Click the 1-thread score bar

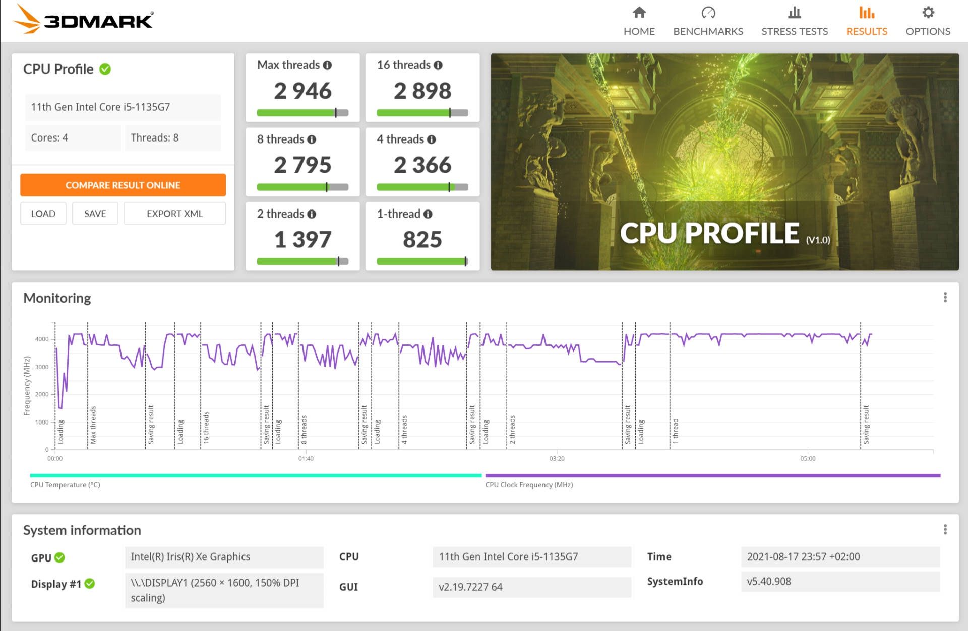click(x=422, y=261)
